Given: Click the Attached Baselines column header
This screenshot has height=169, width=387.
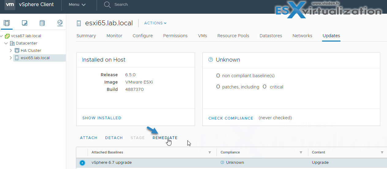Looking at the screenshot, I should 107,152.
